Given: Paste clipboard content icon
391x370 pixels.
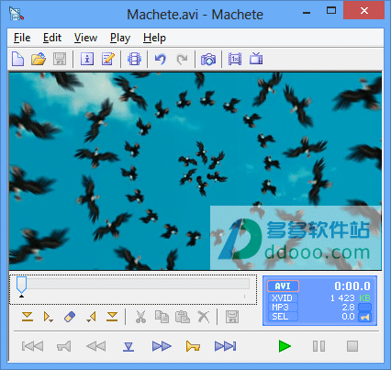Looking at the screenshot, I should 183,317.
